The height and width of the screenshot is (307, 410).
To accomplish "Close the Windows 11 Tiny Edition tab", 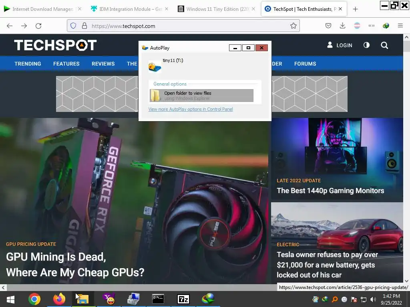I will (253, 9).
